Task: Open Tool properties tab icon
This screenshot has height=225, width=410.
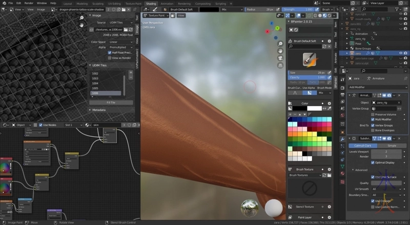Action: tap(342, 79)
